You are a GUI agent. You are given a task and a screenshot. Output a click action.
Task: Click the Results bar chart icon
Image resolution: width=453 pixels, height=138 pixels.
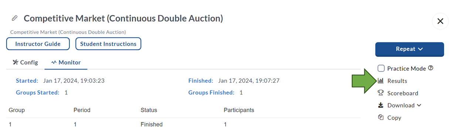click(x=381, y=81)
